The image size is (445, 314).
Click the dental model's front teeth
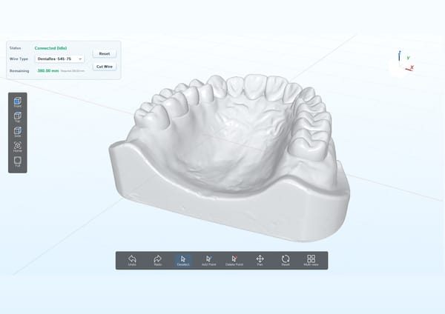pyautogui.click(x=255, y=87)
